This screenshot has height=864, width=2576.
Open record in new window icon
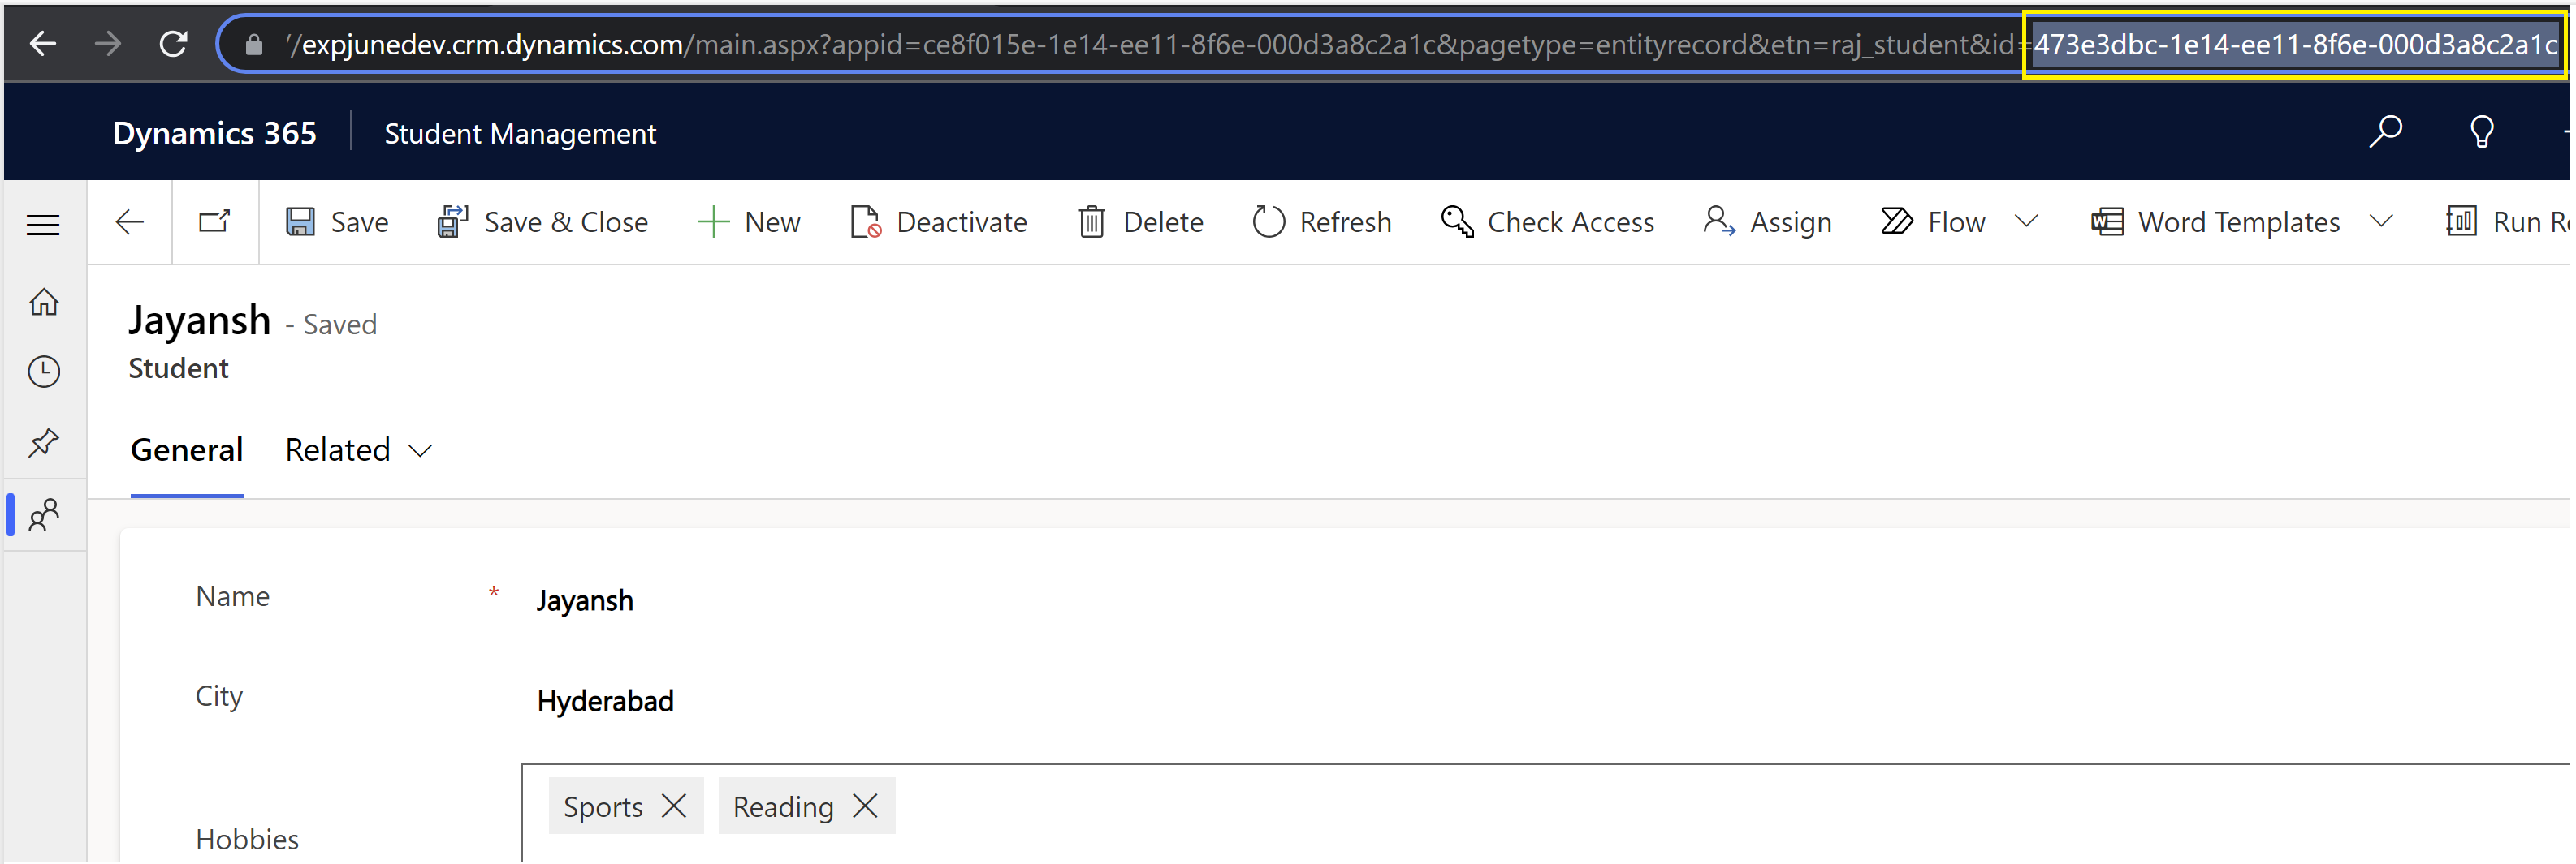click(214, 221)
